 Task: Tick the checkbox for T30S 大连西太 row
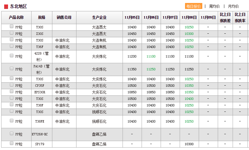coord(11,26)
